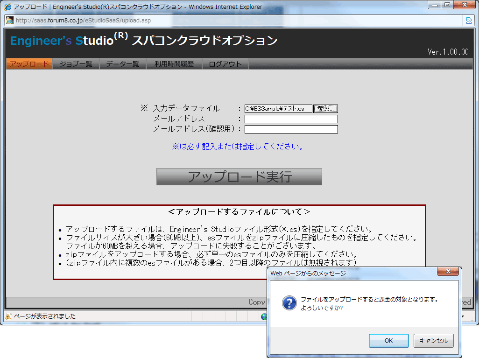Click the warning icon in status bar

pyautogui.click(x=8, y=316)
